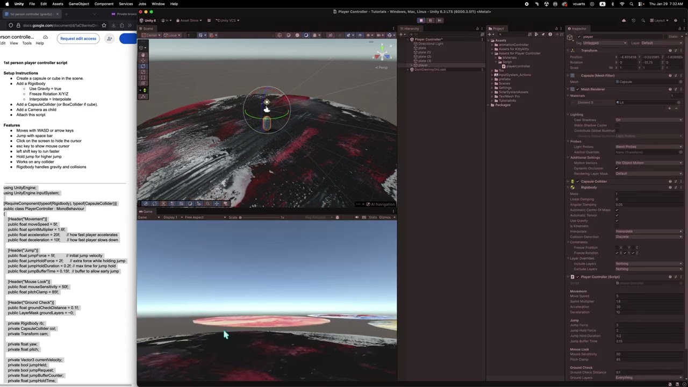Click the Move Speed value field
Viewport: 688px width, 387px height.
pos(649,296)
